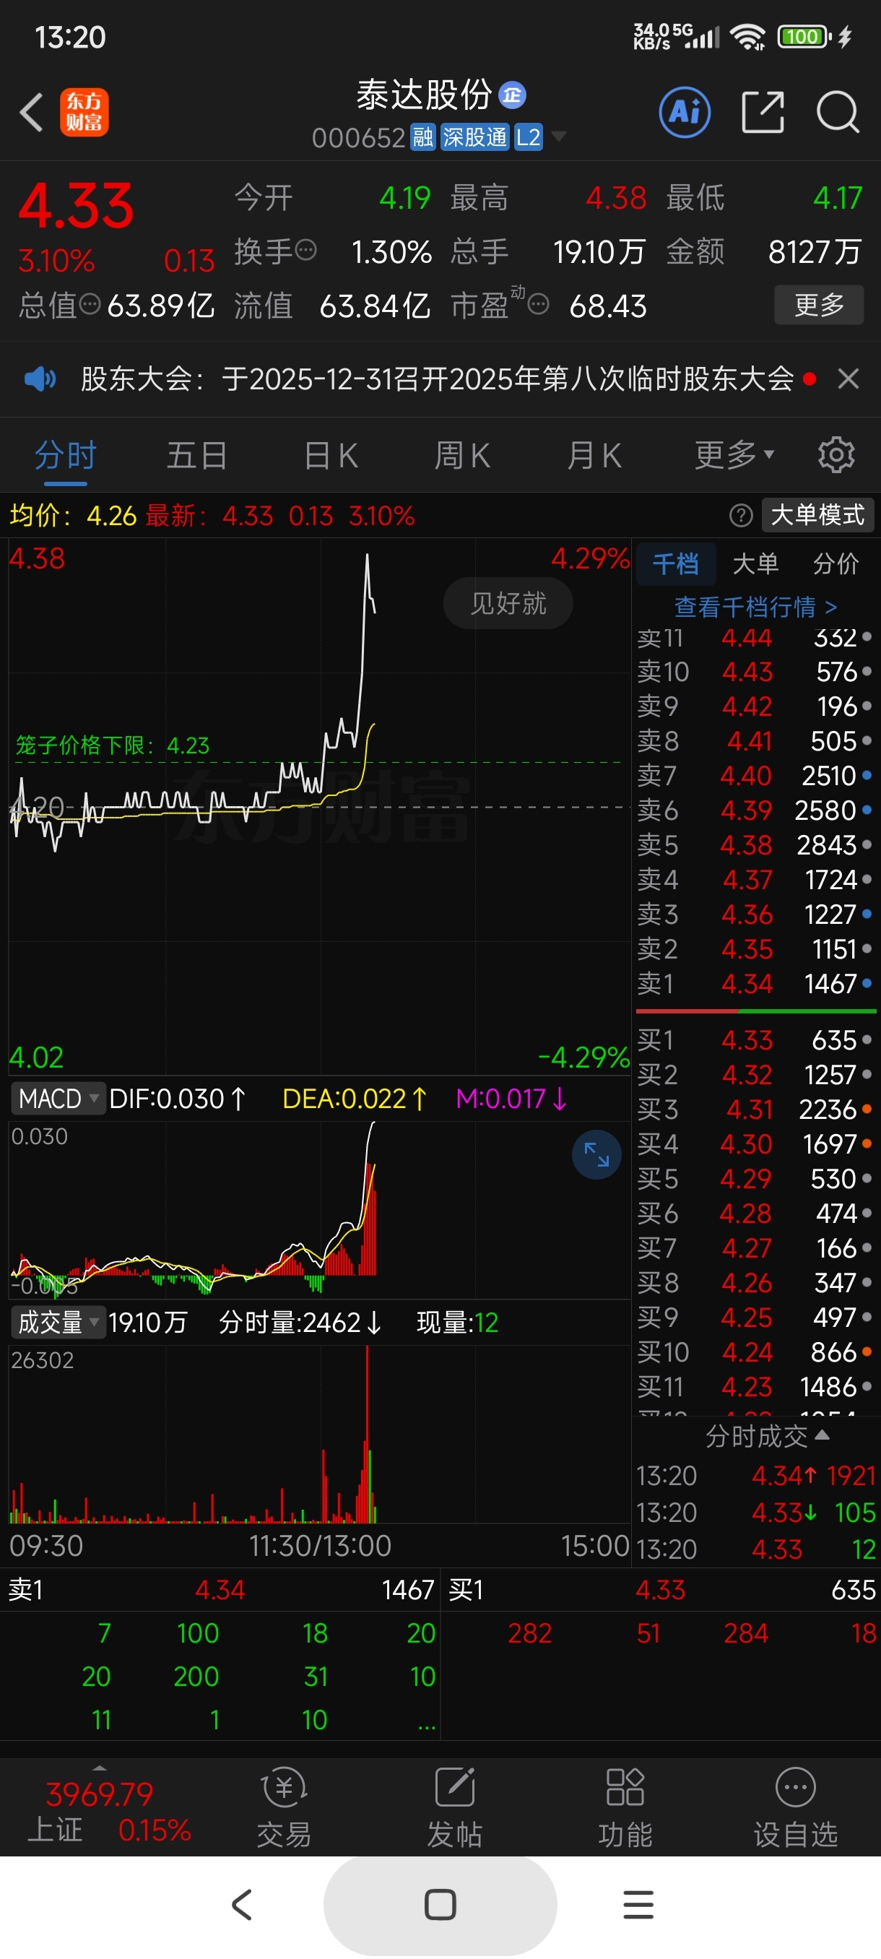Open the search magnifier icon

(x=838, y=113)
